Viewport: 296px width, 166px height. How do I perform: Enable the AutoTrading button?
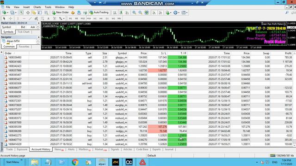[99, 12]
